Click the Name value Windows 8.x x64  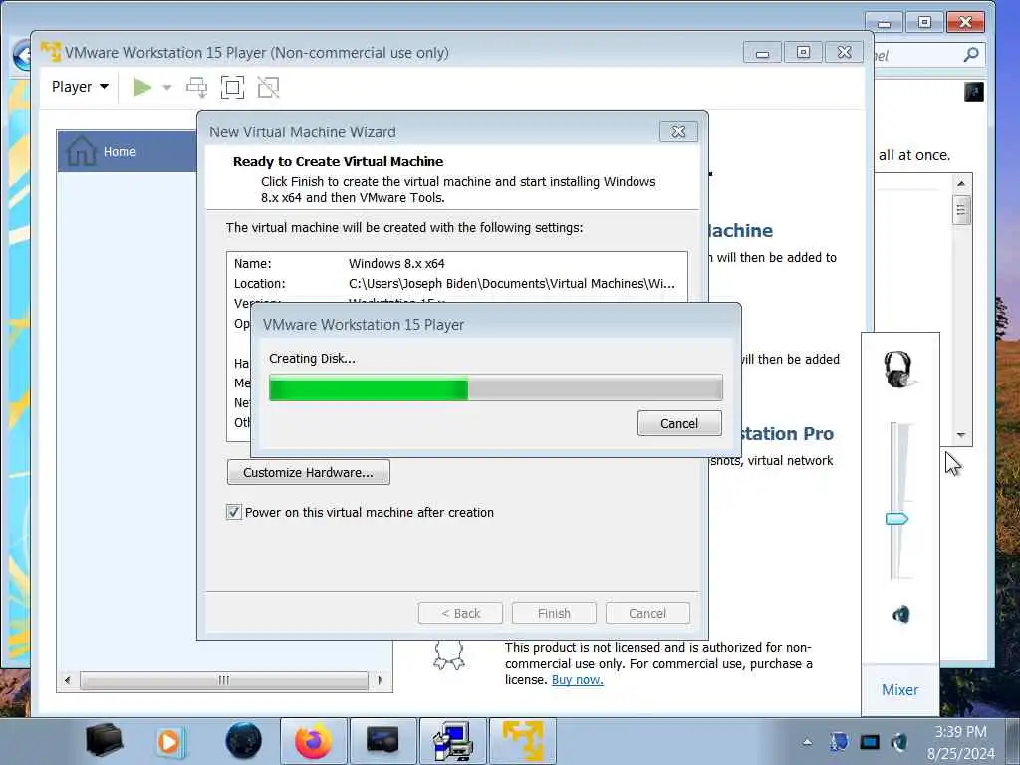[396, 263]
